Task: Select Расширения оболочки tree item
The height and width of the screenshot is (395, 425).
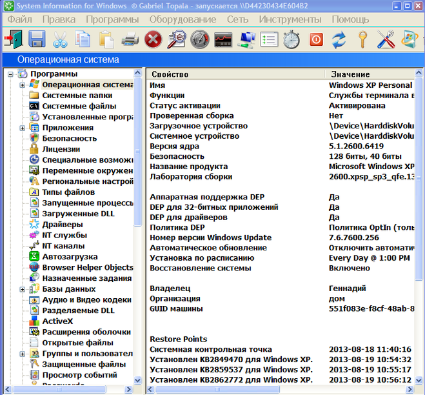Action: pos(86,332)
